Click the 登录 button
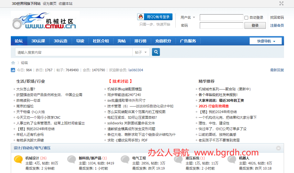This screenshot has height=173, width=294. click(x=255, y=26)
